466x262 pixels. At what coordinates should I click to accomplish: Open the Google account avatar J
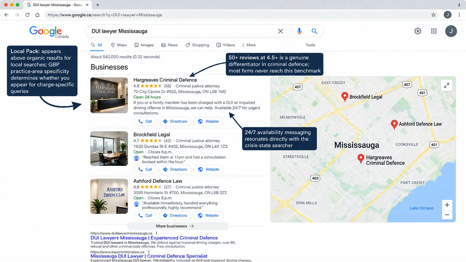[x=451, y=31]
